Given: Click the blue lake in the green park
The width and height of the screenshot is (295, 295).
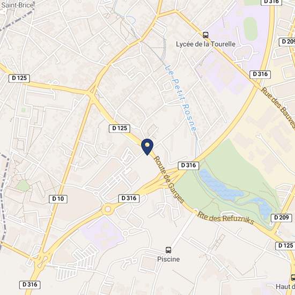Looking at the screenshot, I should pos(220,185).
